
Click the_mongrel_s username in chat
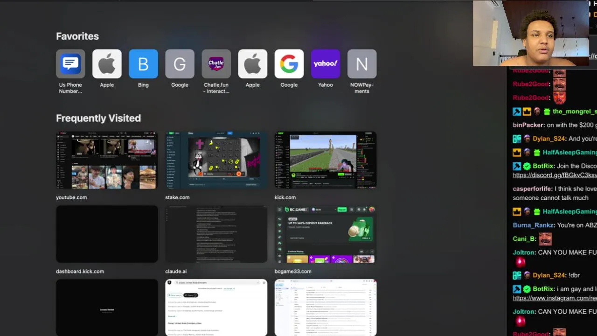point(575,112)
